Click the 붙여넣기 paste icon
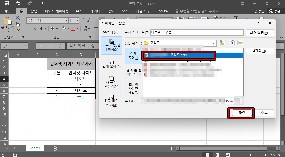The width and height of the screenshot is (285, 157). [8, 21]
